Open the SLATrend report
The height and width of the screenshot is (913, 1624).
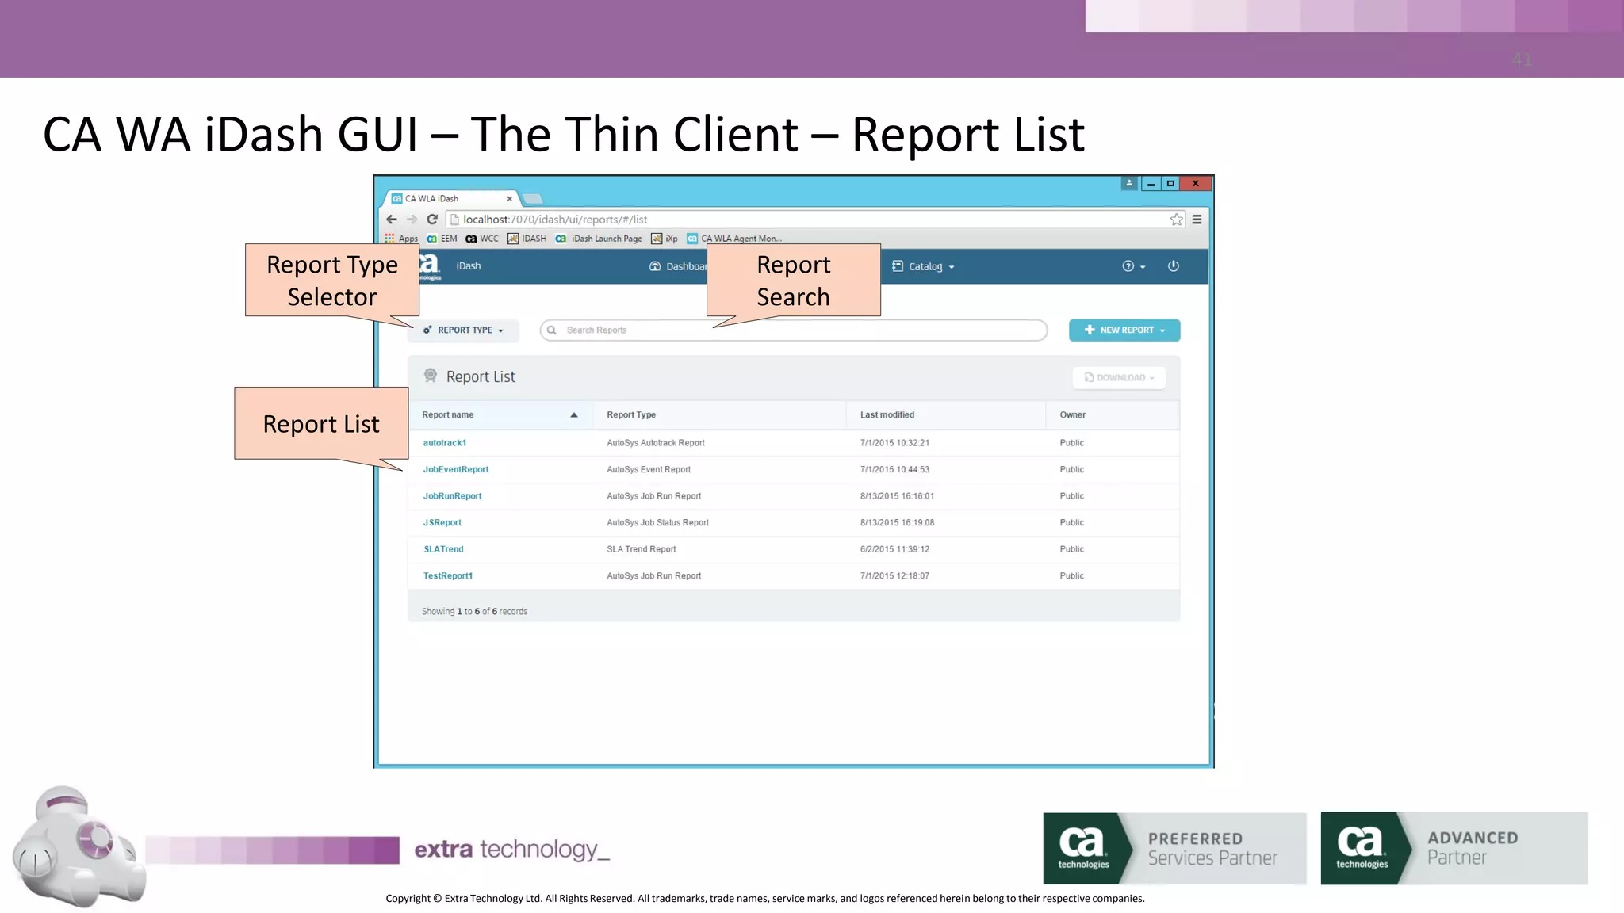pyautogui.click(x=444, y=549)
